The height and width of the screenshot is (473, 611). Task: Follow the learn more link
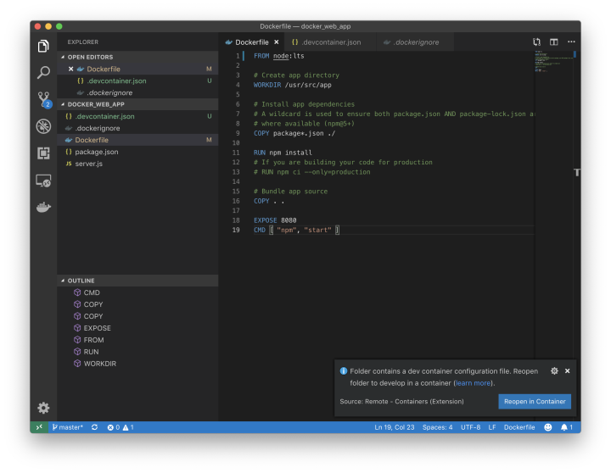click(x=474, y=383)
